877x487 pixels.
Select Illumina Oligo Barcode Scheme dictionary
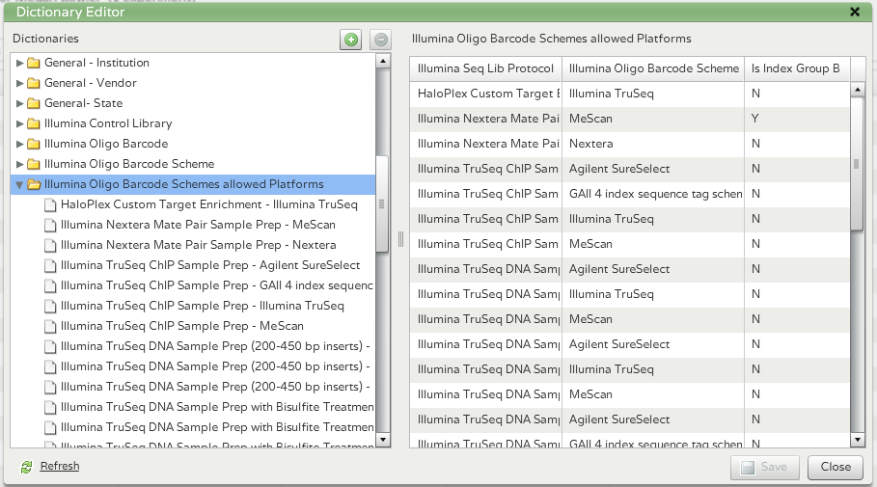tap(129, 164)
